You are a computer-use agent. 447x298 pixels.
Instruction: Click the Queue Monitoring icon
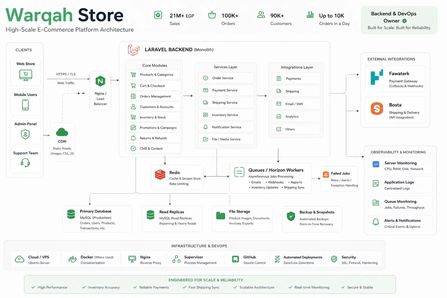coord(376,203)
